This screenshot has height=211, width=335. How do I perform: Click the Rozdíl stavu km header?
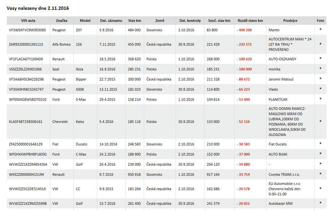(250, 21)
